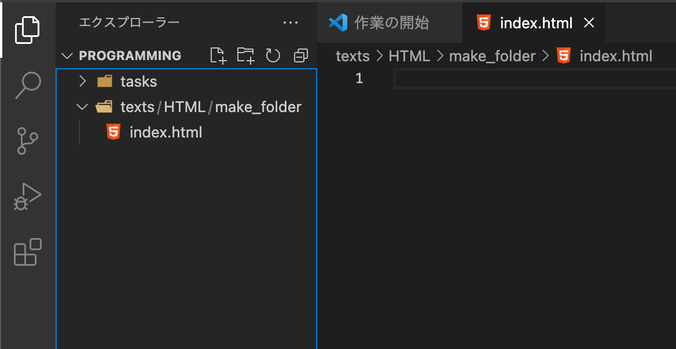The width and height of the screenshot is (676, 349).
Task: Place cursor on line 1 of the editor
Action: 463,78
